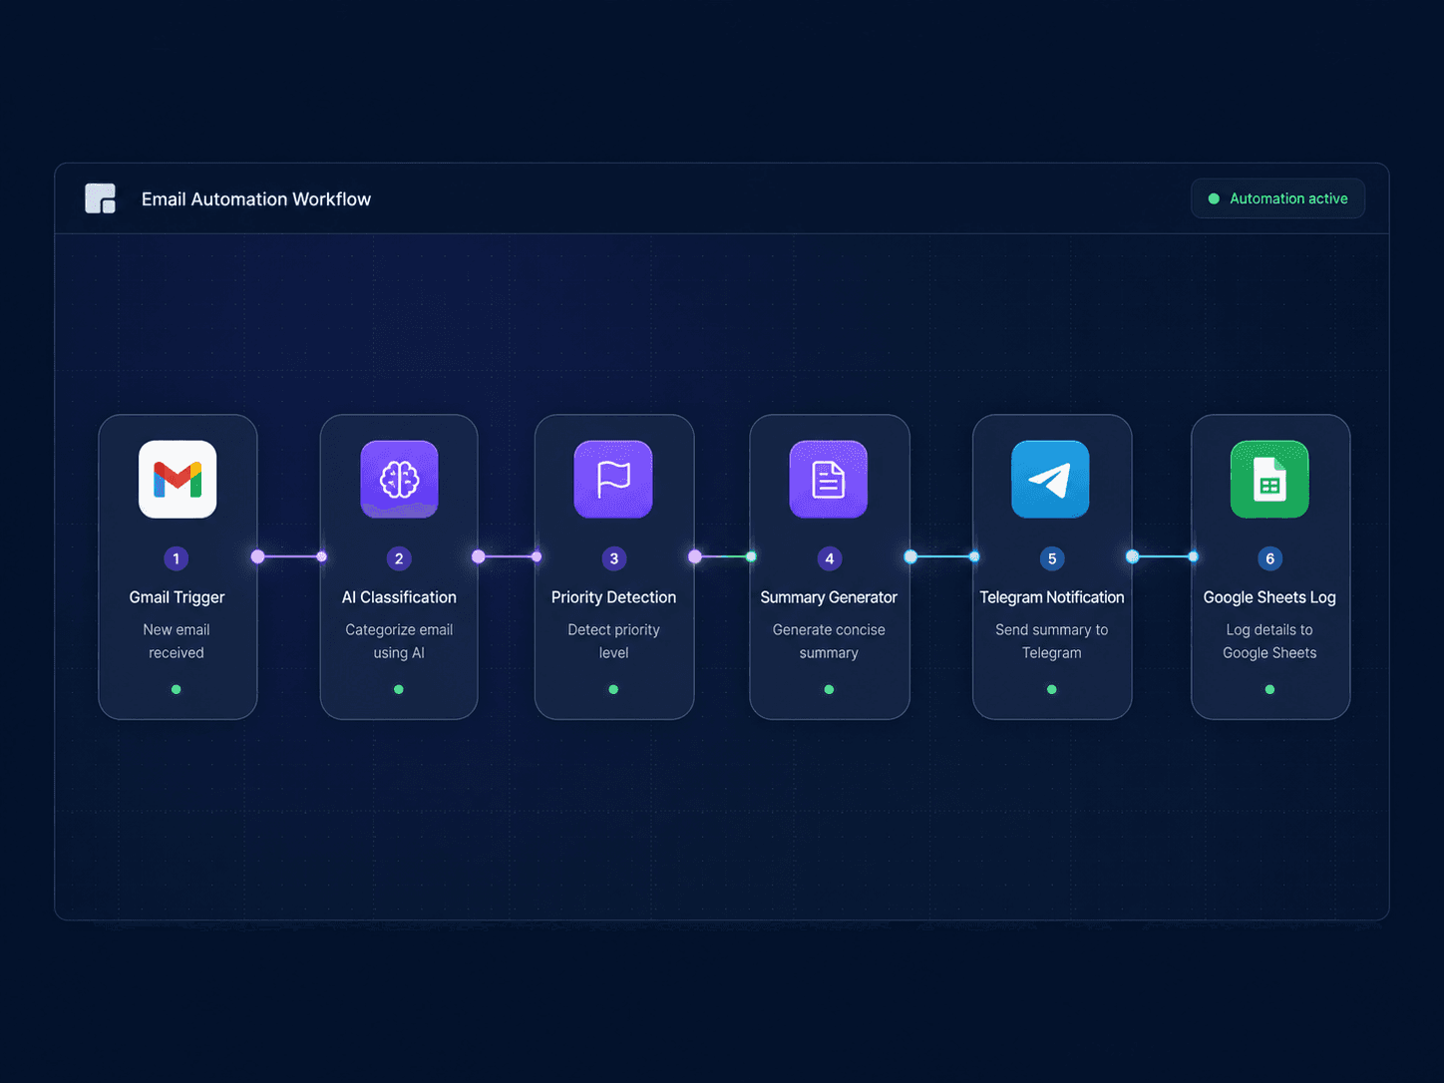Click AI Classification's input connector port

tap(321, 556)
